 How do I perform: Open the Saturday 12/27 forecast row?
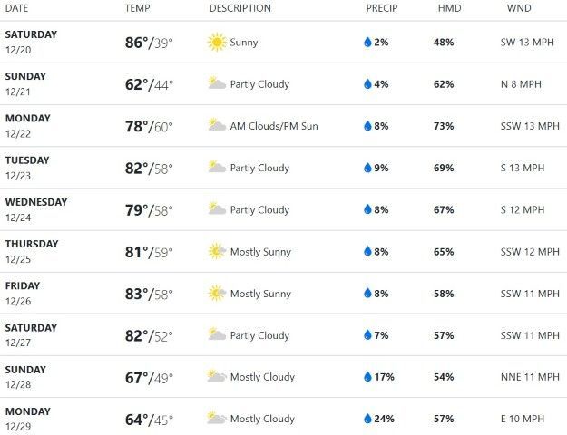coord(283,335)
